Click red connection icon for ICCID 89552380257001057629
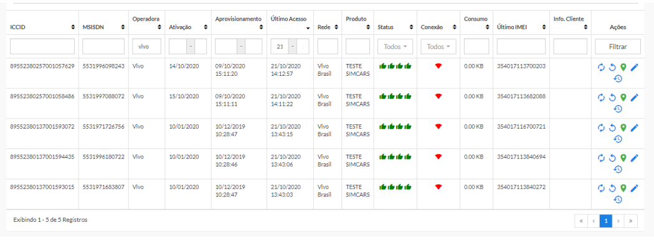The image size is (654, 241). click(x=438, y=66)
